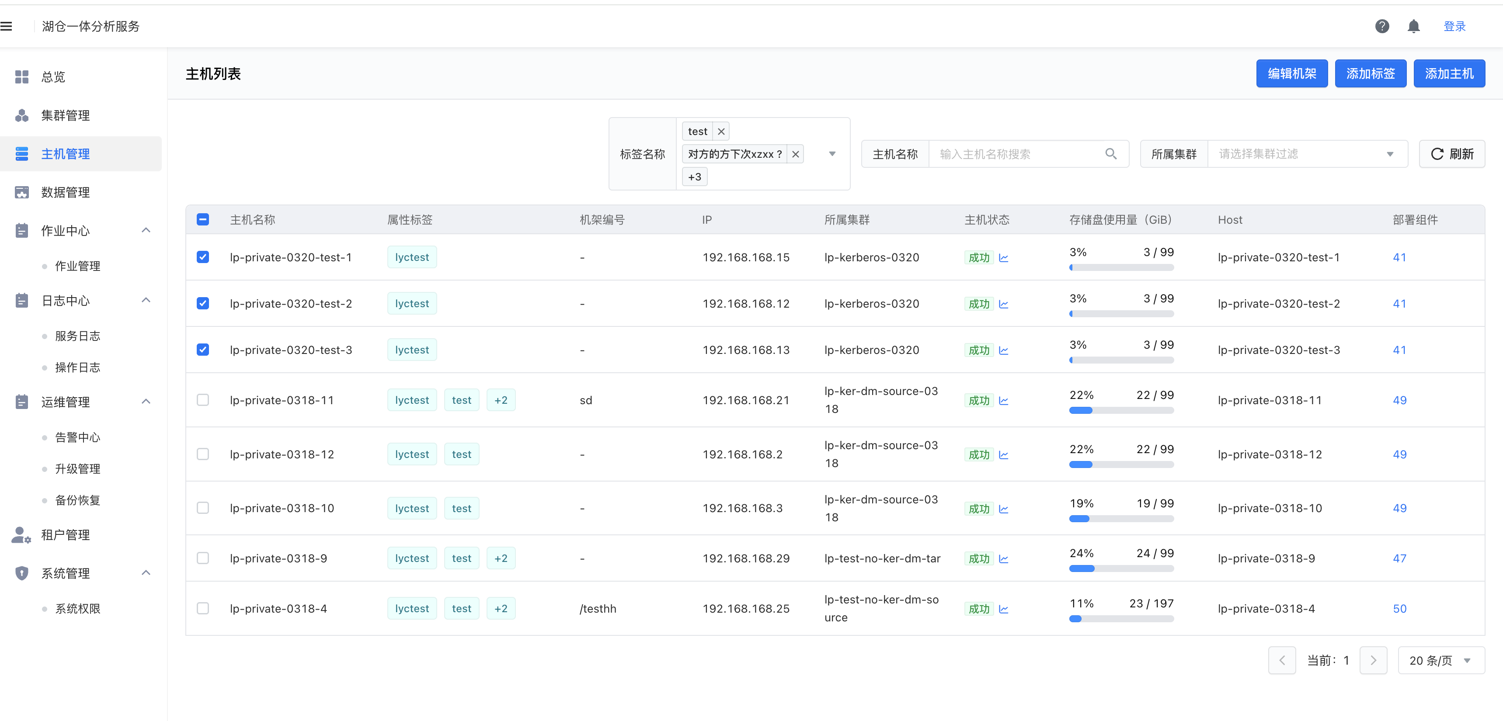The height and width of the screenshot is (721, 1503).
Task: Open monitoring chart for lp-private-0320-test-1
Action: click(1004, 258)
